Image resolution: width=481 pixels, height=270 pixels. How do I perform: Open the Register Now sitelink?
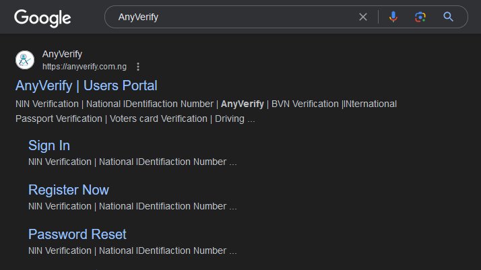[68, 190]
